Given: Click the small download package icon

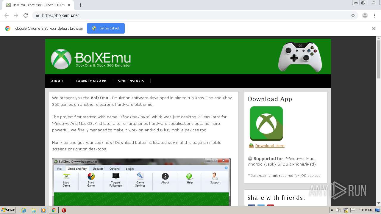Looking at the screenshot, I should pos(251,146).
